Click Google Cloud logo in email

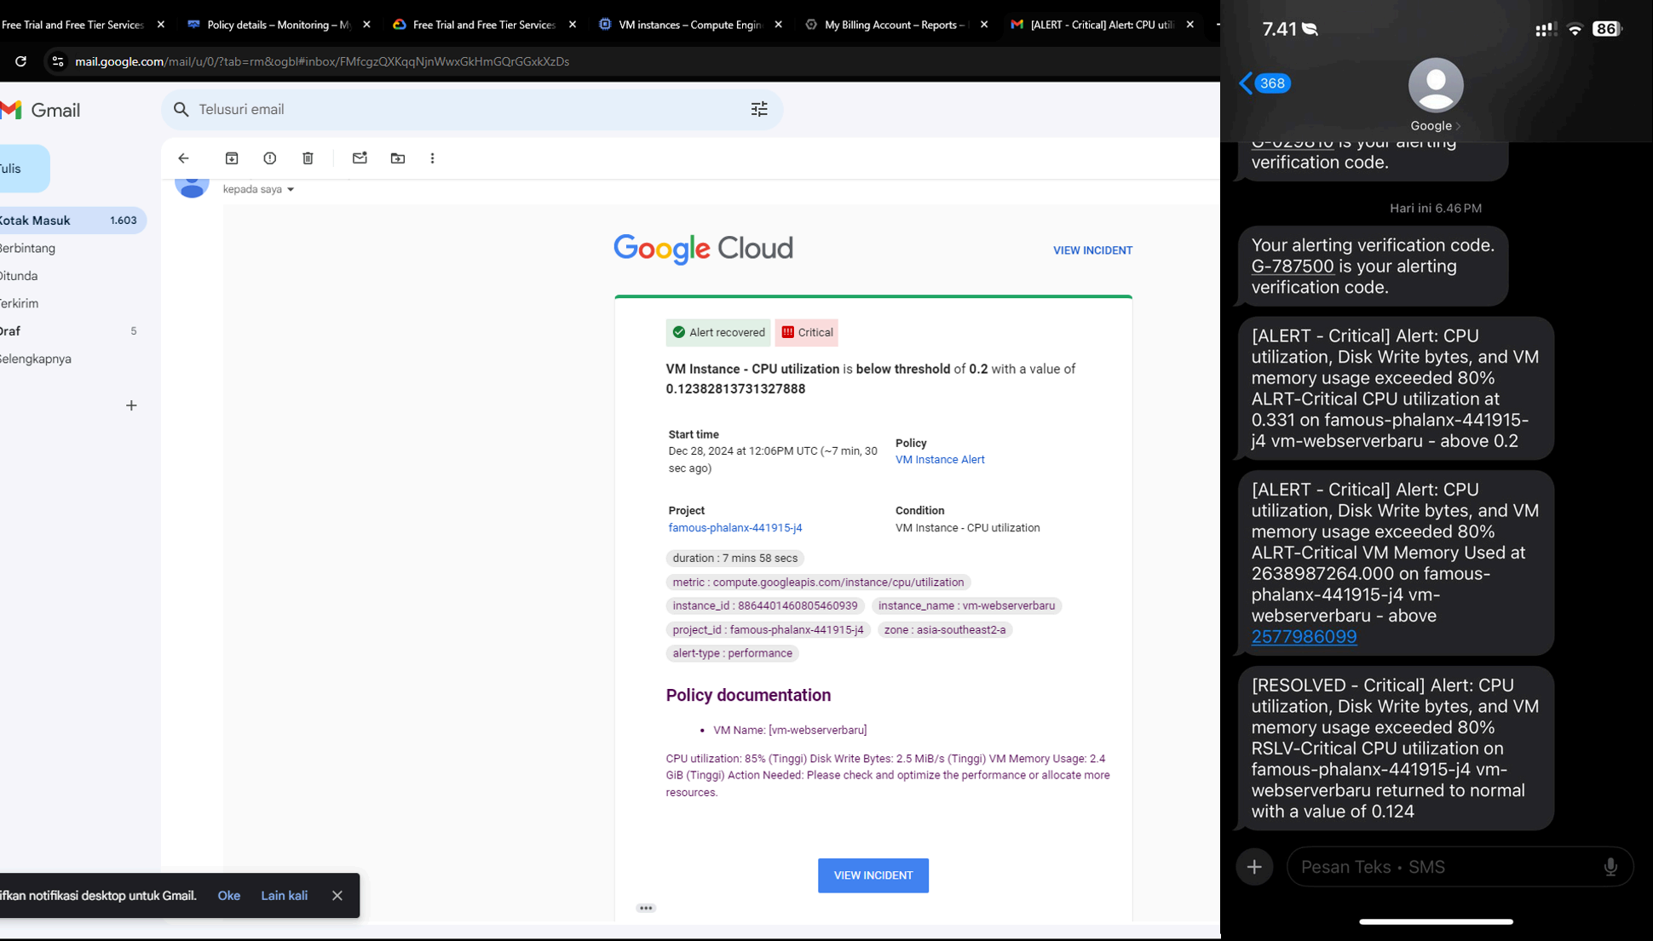click(703, 249)
